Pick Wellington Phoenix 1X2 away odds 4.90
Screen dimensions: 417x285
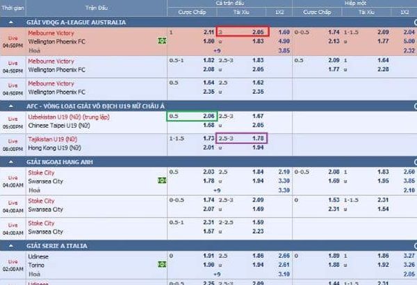tap(284, 41)
